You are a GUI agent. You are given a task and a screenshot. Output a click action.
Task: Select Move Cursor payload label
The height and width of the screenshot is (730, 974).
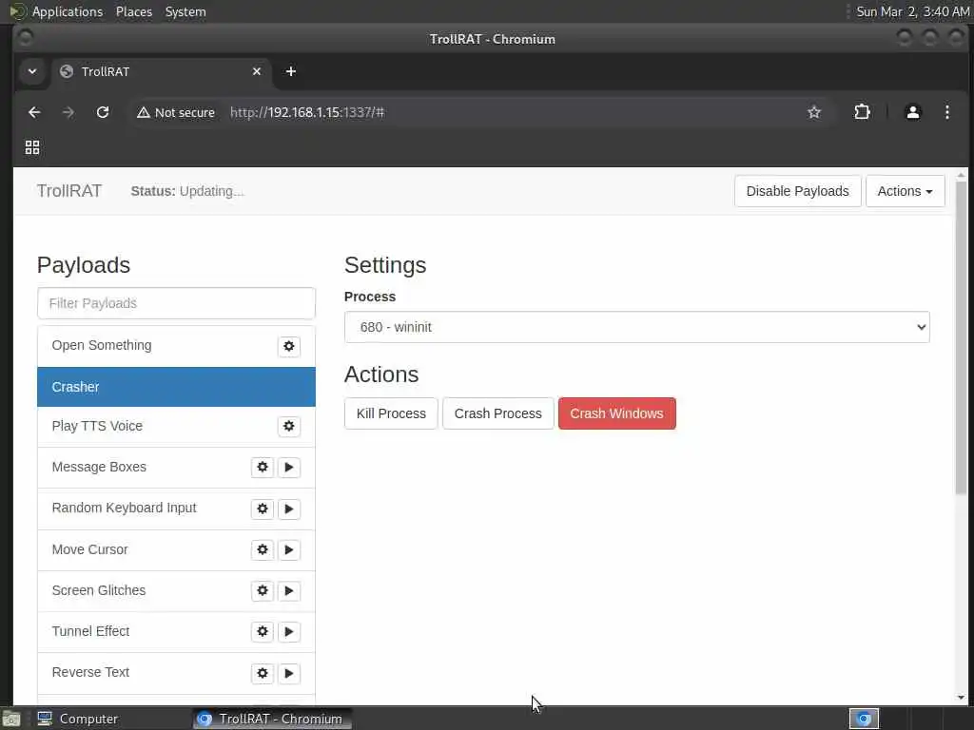pyautogui.click(x=90, y=549)
